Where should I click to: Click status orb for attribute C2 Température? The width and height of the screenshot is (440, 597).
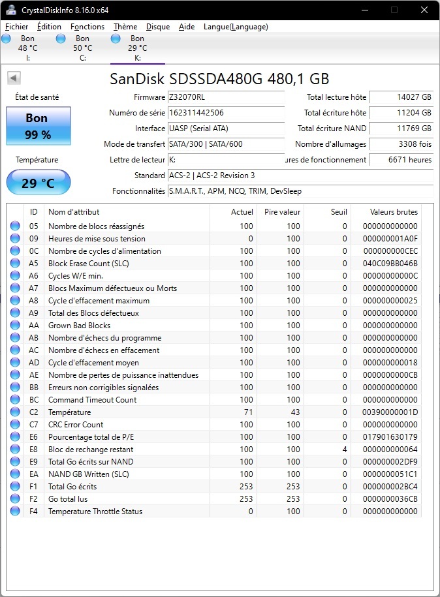point(15,412)
